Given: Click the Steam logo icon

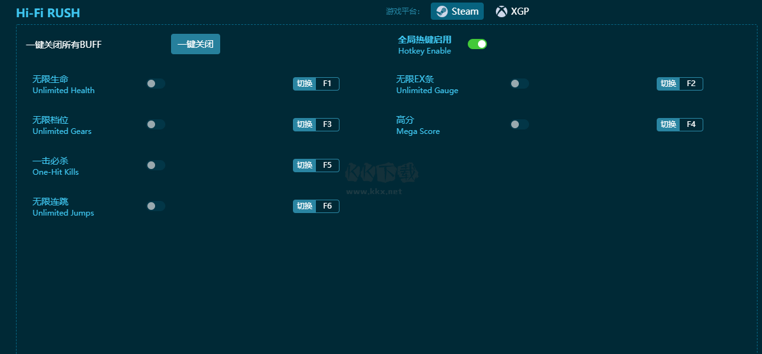Looking at the screenshot, I should [442, 11].
